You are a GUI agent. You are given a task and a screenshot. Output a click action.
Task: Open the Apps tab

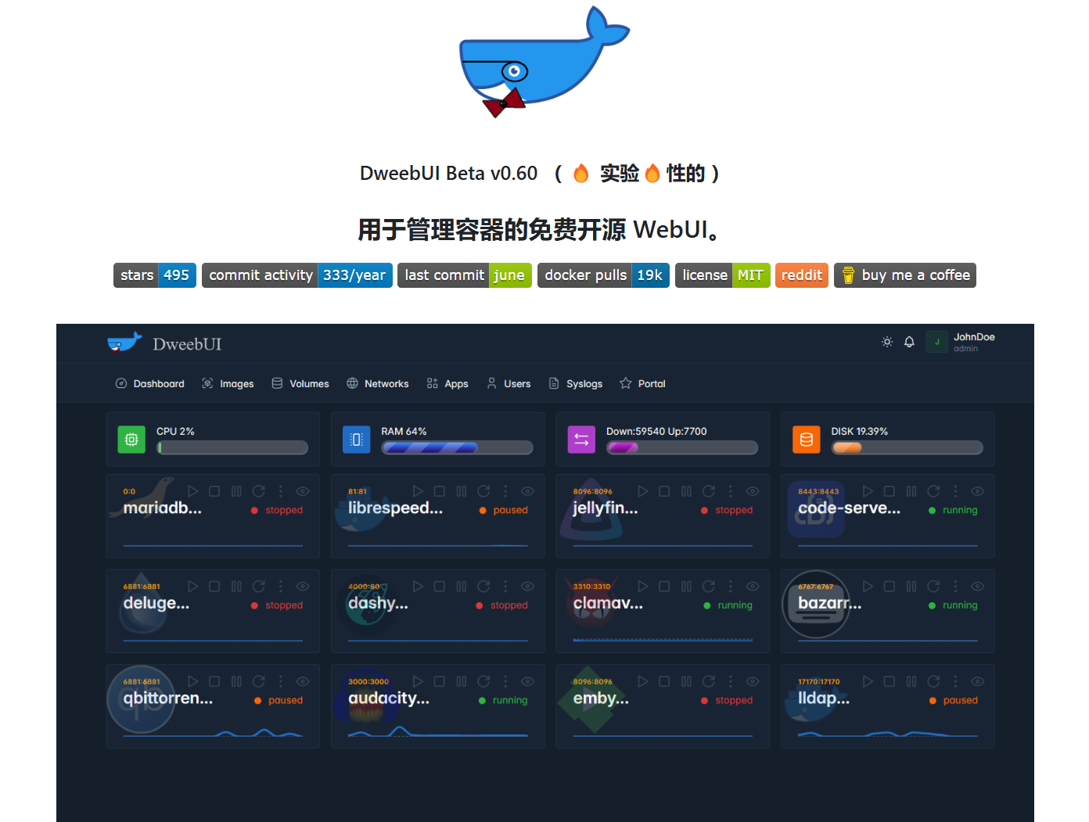(x=447, y=383)
